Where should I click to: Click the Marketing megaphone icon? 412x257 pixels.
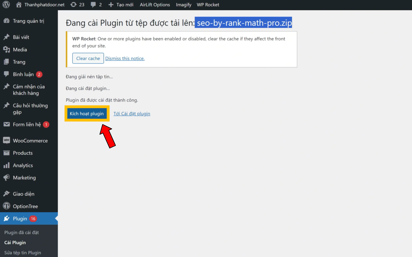[x=6, y=178]
